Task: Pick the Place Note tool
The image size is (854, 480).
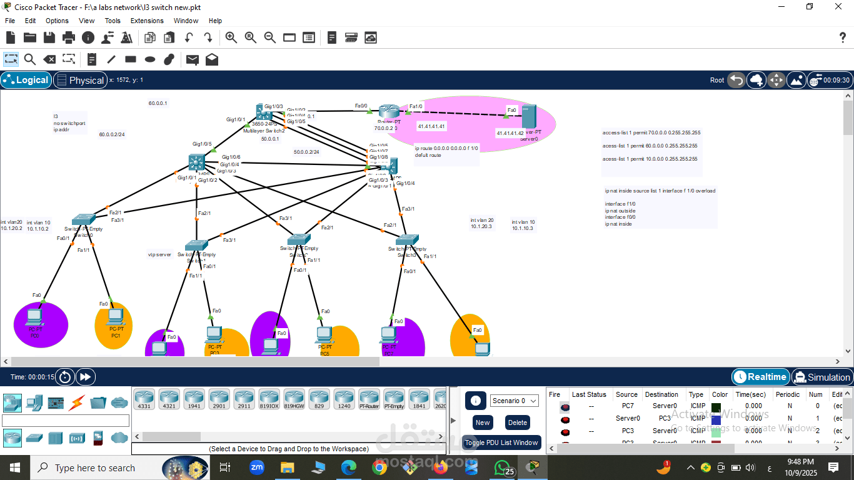Action: click(92, 59)
